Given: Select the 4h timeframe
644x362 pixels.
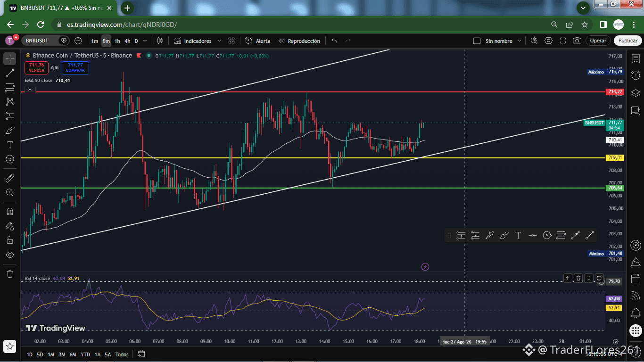Looking at the screenshot, I should point(127,41).
